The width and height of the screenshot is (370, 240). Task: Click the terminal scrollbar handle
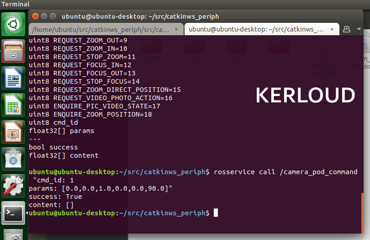[x=362, y=213]
